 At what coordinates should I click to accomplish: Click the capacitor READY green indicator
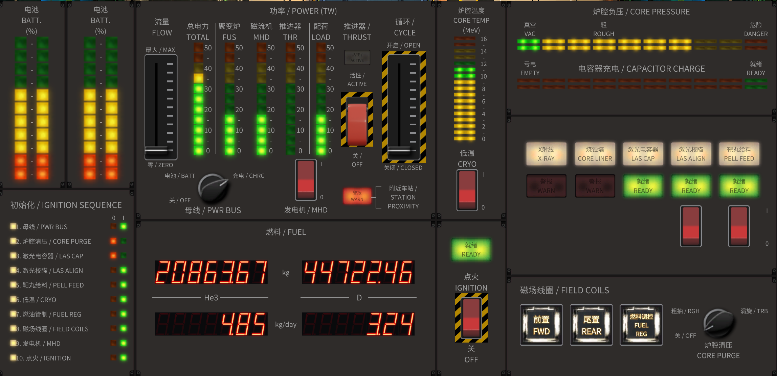click(x=756, y=84)
